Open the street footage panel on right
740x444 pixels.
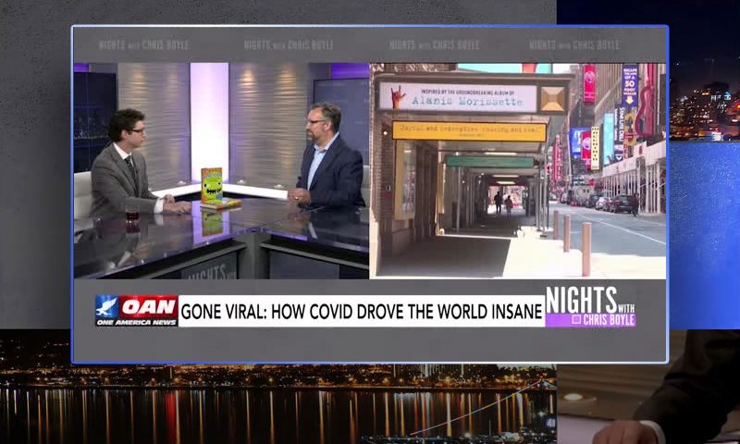(518, 171)
